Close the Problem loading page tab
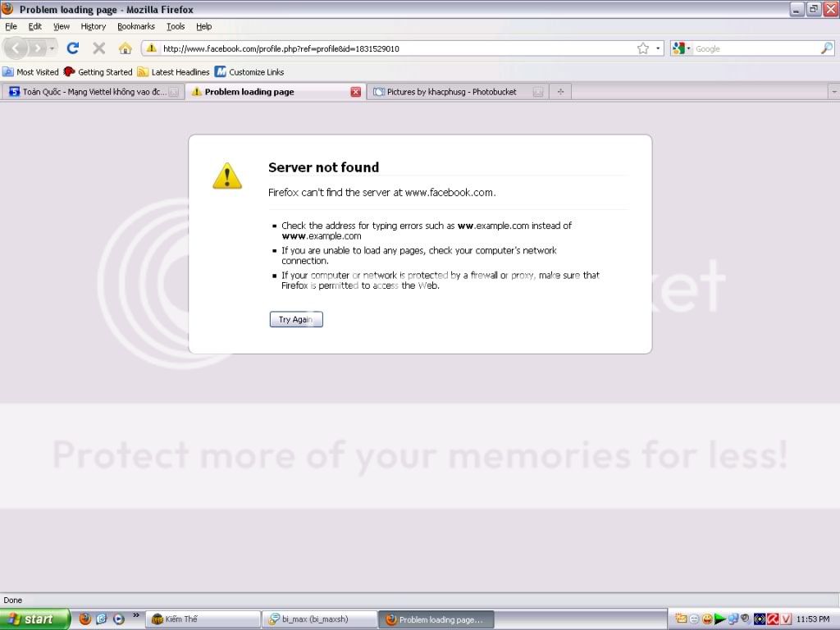Screen dimensions: 840x630 pyautogui.click(x=355, y=92)
